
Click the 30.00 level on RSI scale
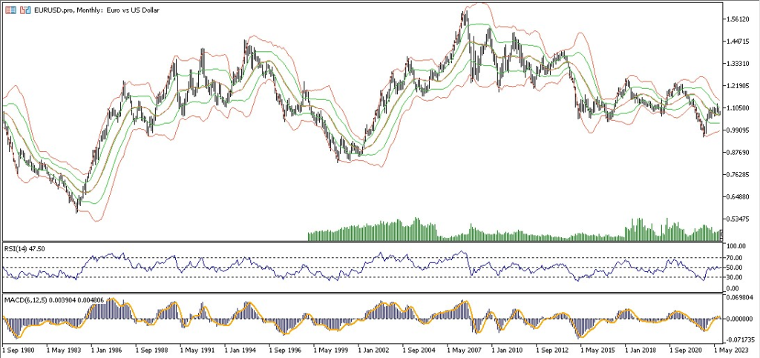736,277
